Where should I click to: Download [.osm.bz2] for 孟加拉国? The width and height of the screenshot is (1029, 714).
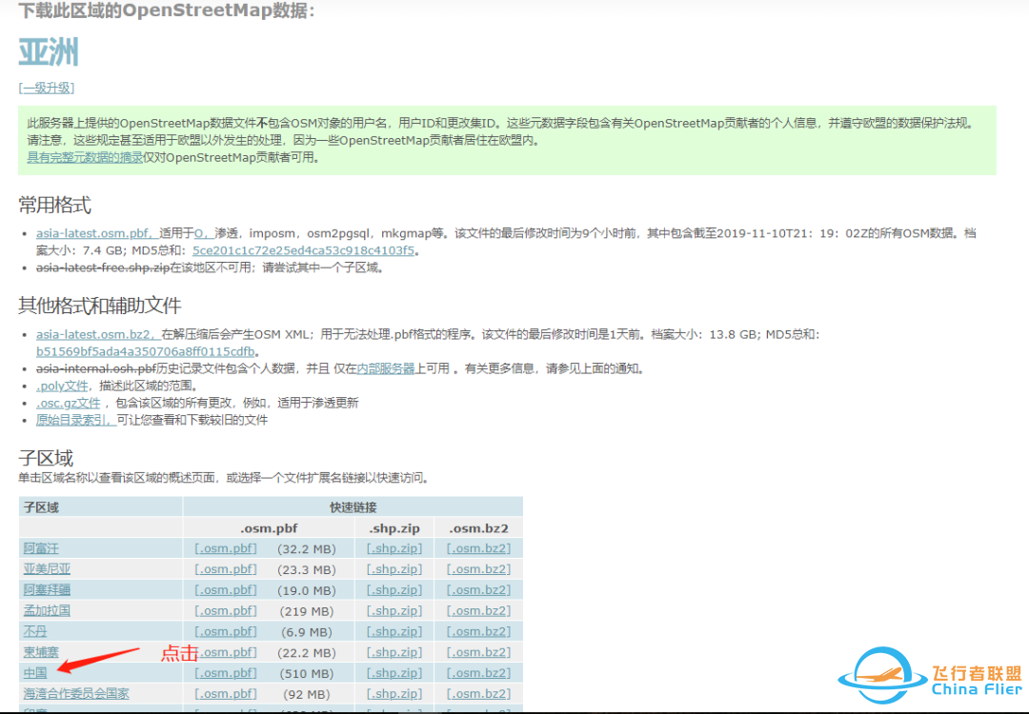[x=478, y=610]
